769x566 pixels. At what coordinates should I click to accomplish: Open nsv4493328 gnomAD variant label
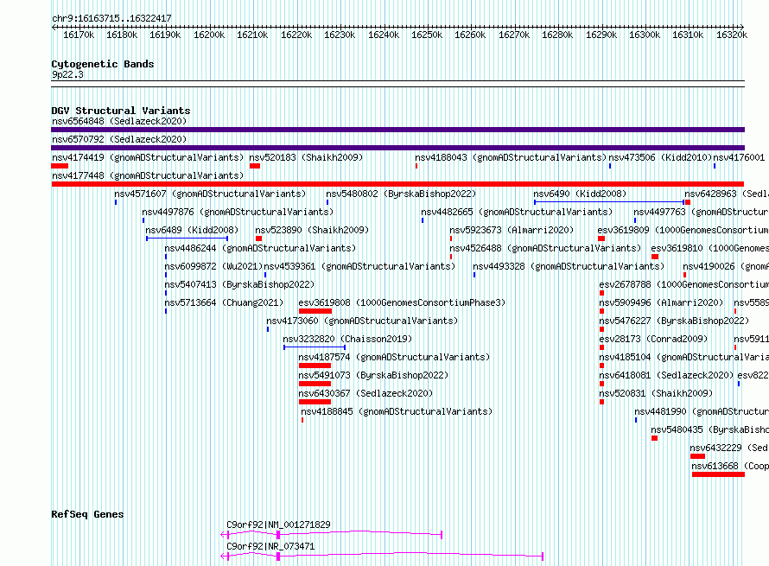(x=569, y=266)
